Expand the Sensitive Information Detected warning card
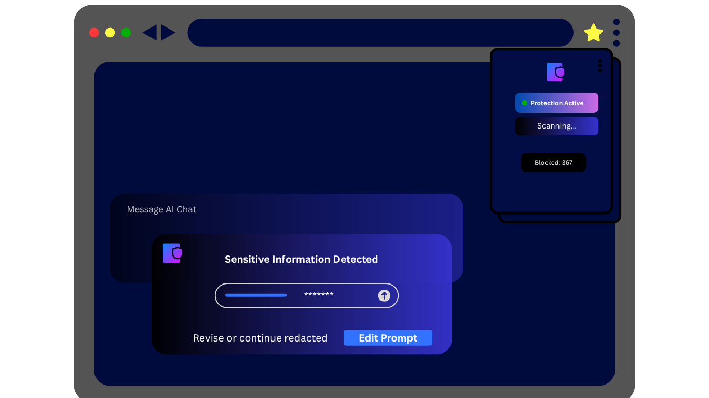 coord(301,259)
